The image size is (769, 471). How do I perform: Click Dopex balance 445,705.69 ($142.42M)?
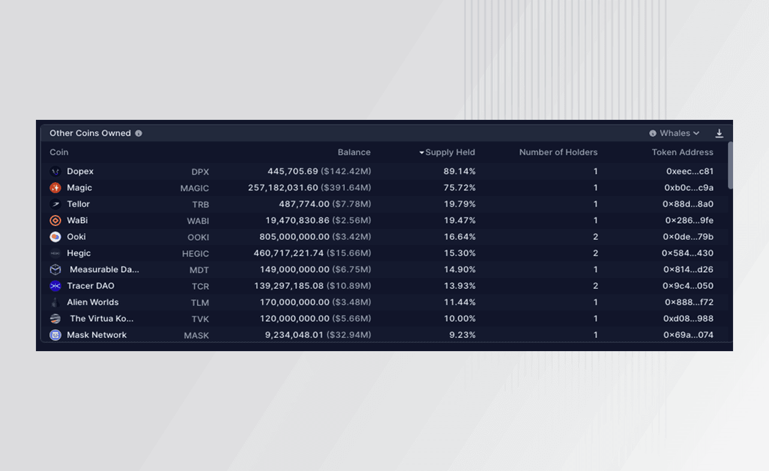319,171
